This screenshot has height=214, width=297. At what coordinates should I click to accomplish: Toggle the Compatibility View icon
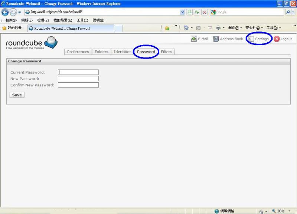pyautogui.click(x=189, y=12)
